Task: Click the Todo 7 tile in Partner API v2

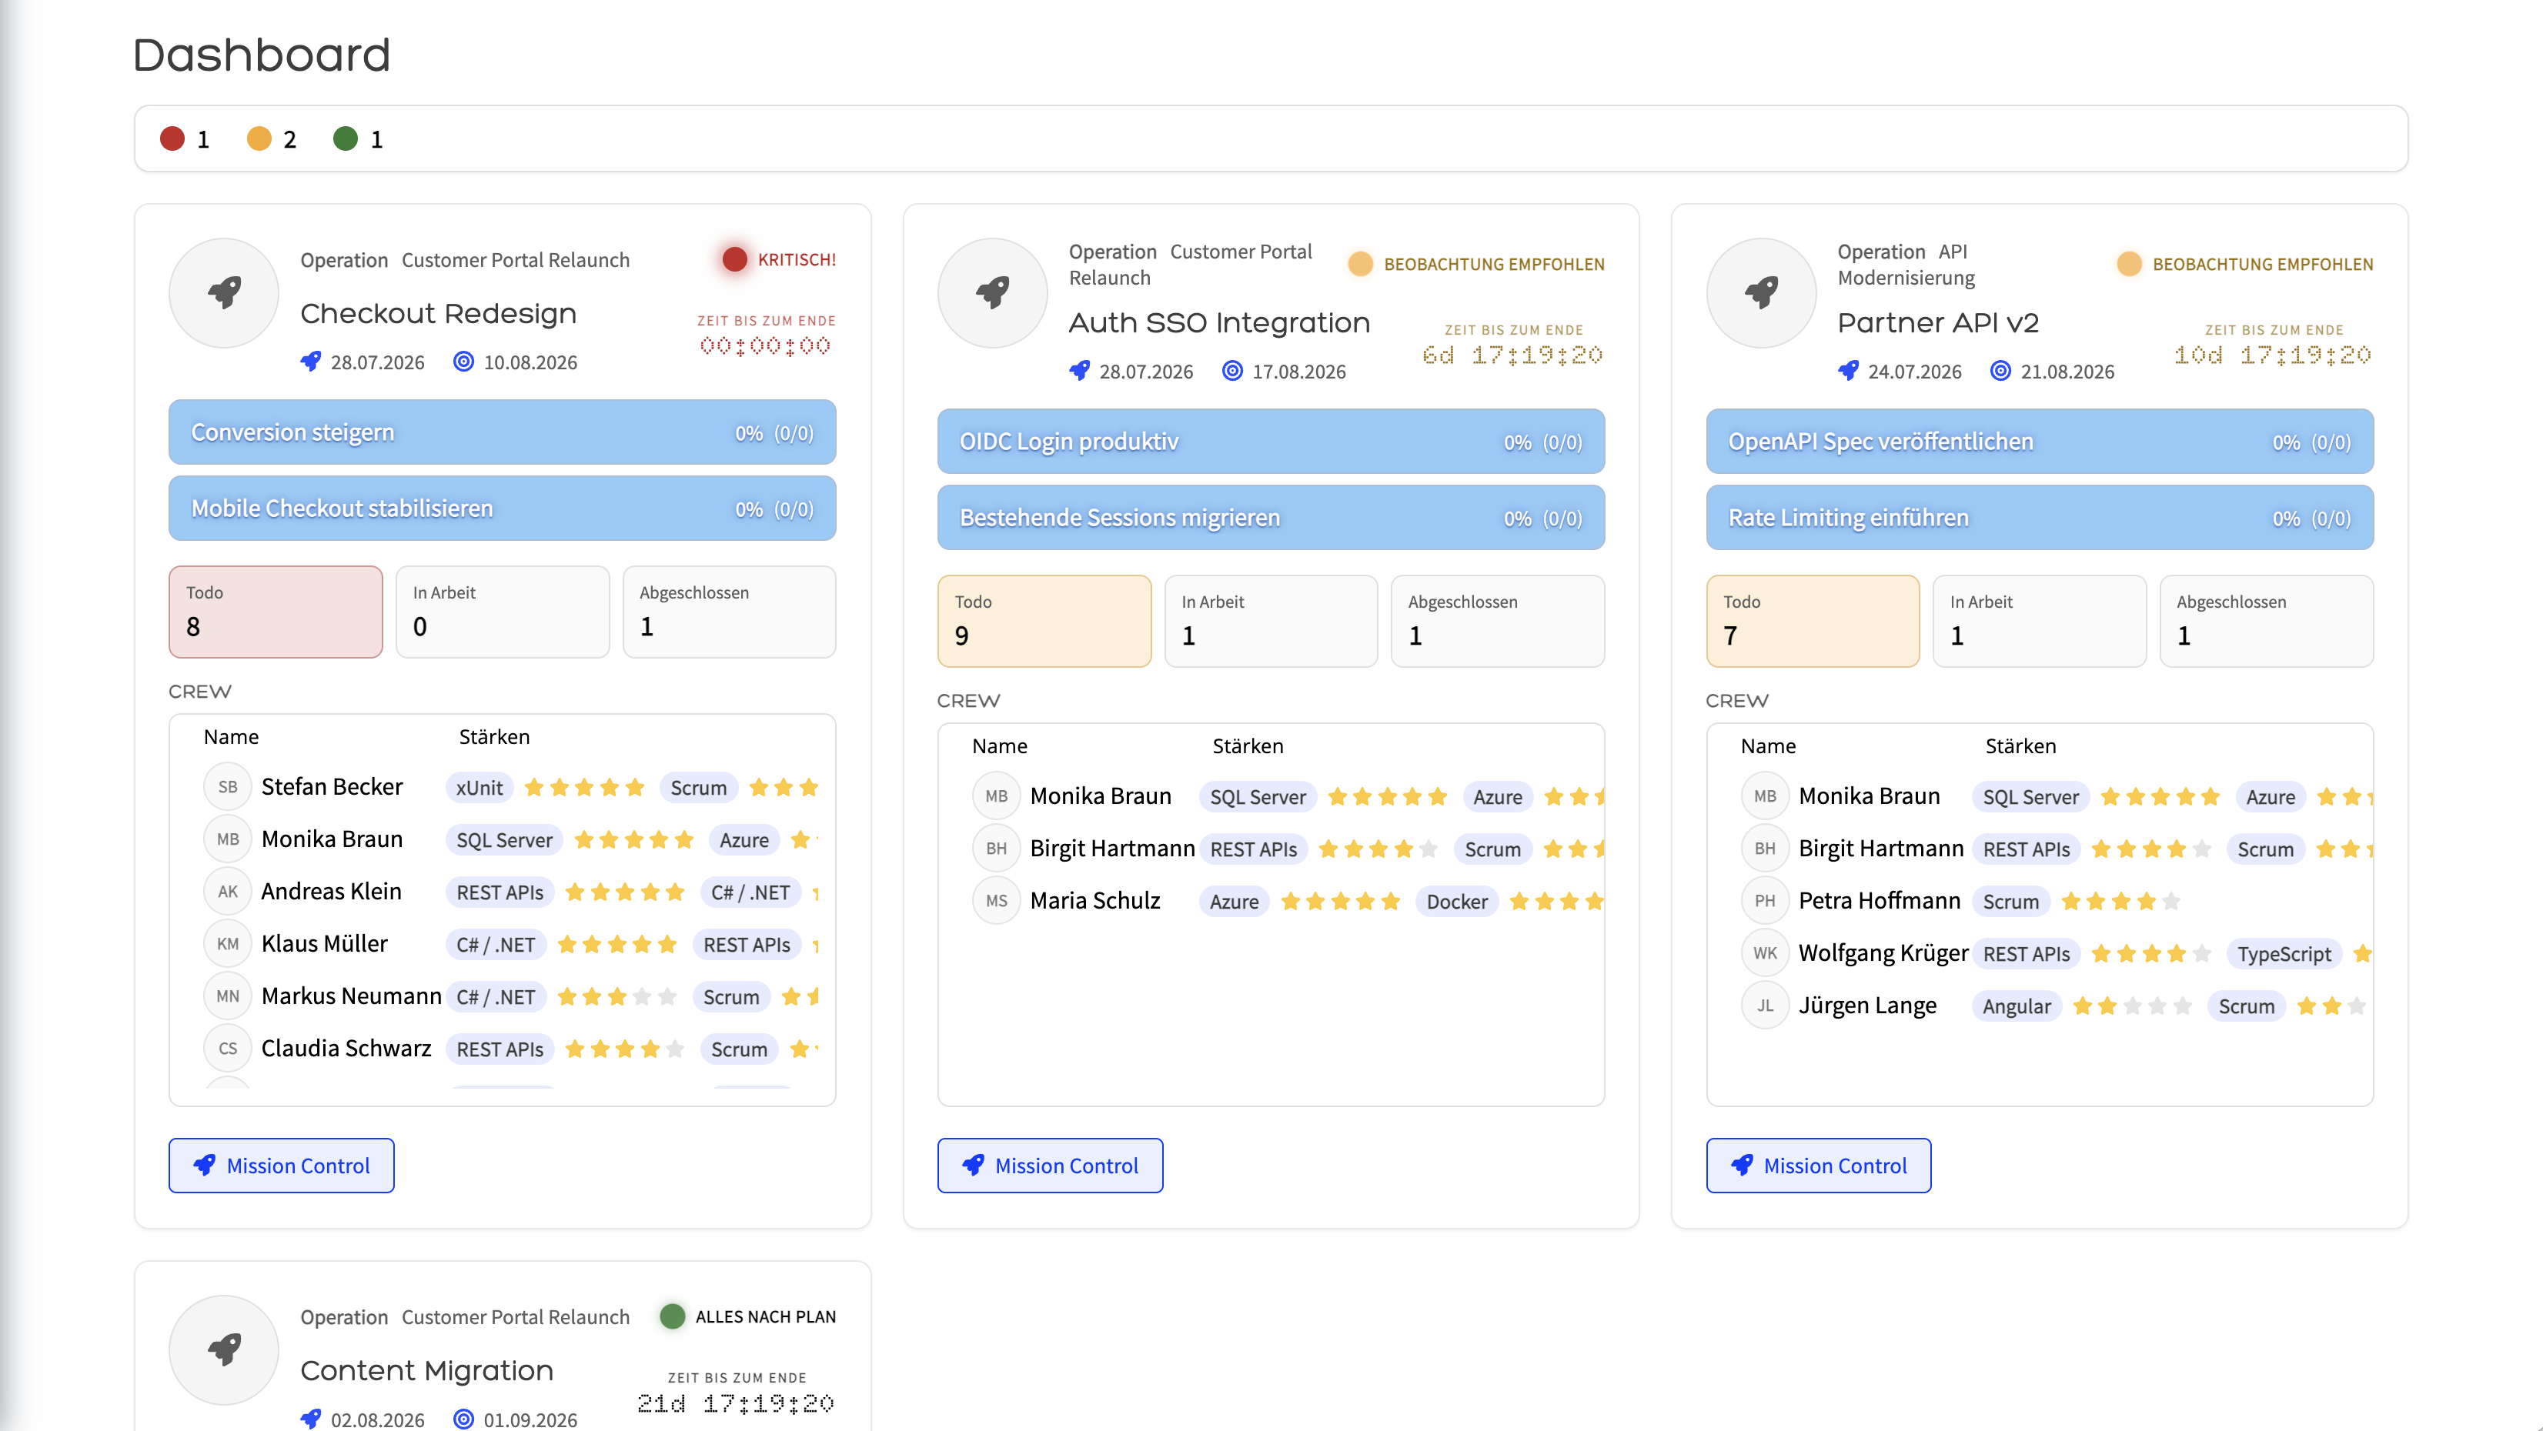Action: [x=1813, y=621]
